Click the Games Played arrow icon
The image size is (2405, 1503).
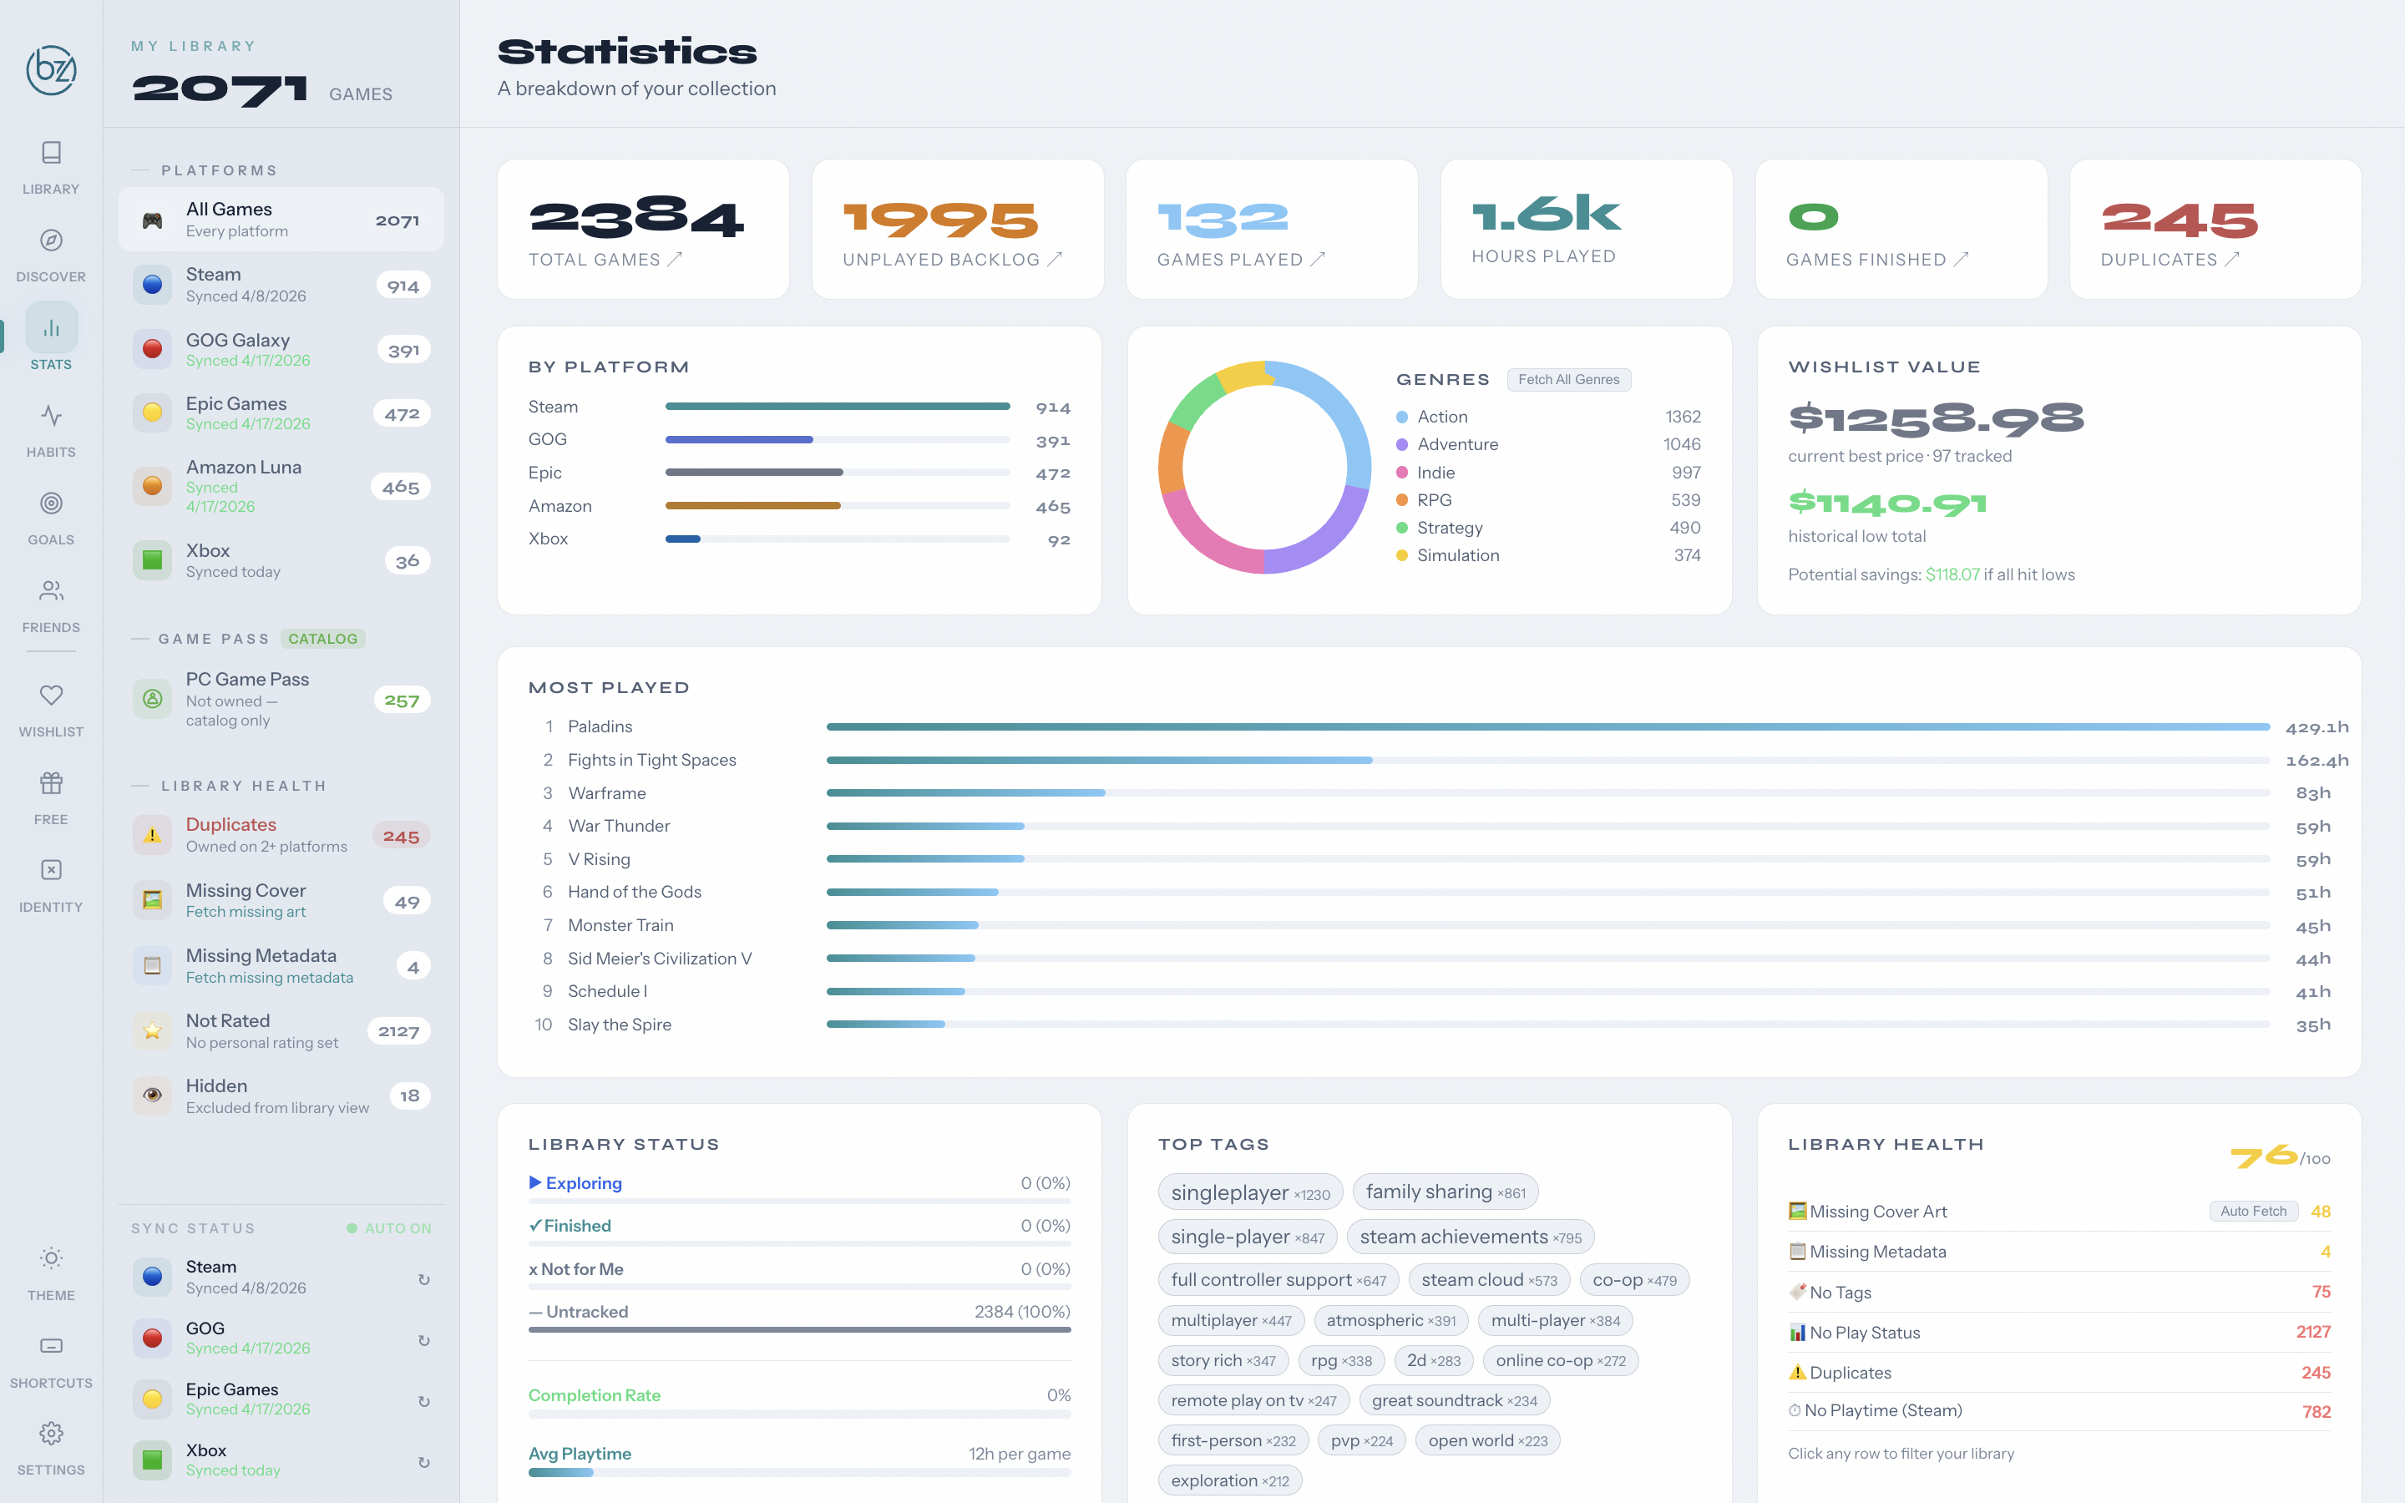pos(1318,260)
